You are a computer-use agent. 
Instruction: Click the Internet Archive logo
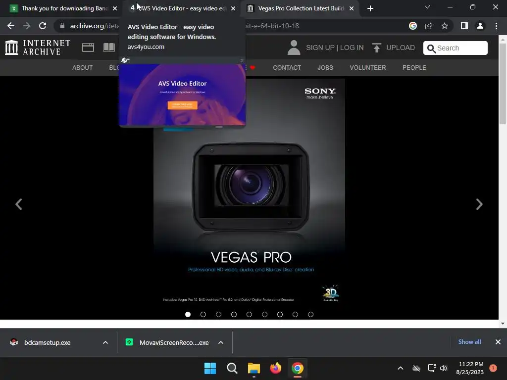coord(38,47)
